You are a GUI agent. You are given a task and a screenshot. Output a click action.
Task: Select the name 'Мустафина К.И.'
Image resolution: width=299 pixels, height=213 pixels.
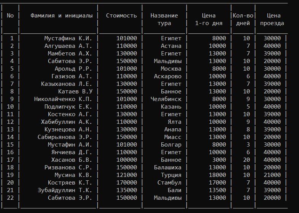[x=68, y=38]
